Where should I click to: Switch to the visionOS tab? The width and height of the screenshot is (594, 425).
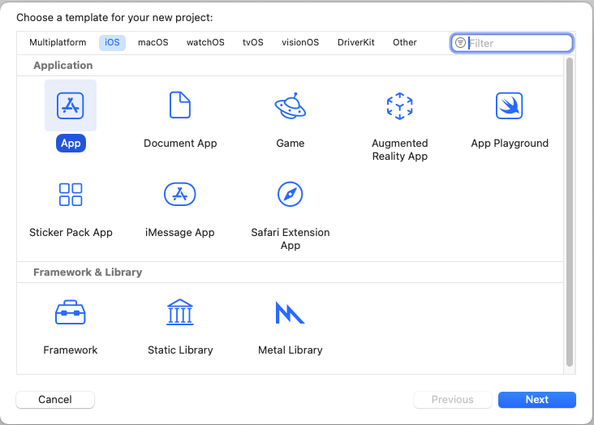pos(300,43)
